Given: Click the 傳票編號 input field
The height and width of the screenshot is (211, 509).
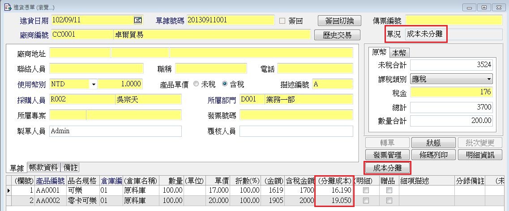Looking at the screenshot, I should [x=453, y=20].
